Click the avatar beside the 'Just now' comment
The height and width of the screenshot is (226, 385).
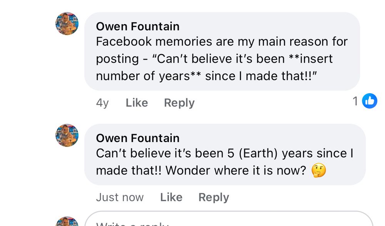pyautogui.click(x=67, y=136)
